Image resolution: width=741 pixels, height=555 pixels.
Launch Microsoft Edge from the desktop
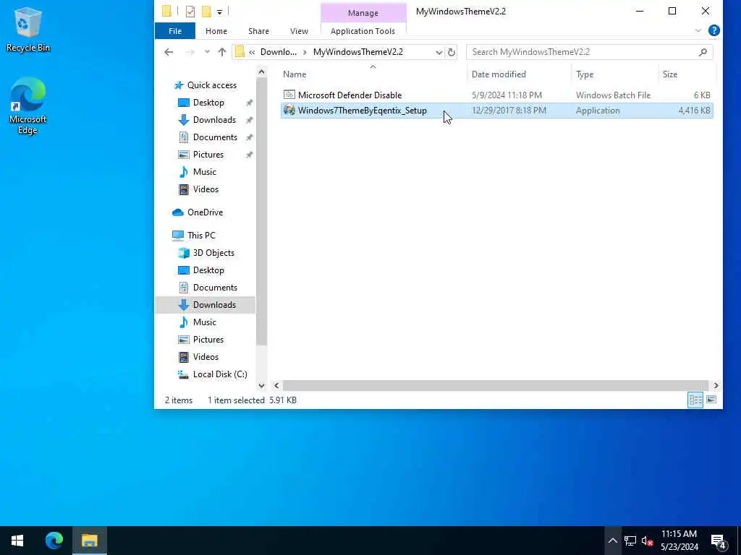tap(28, 106)
